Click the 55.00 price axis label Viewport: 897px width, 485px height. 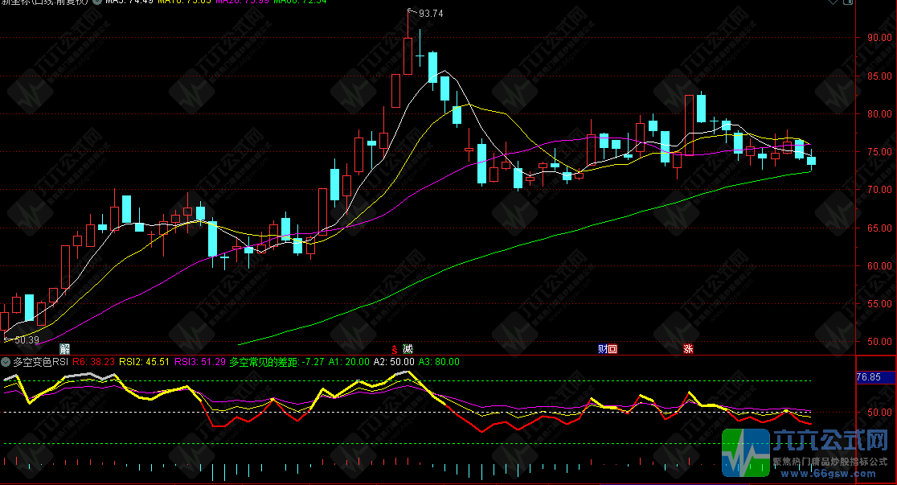point(879,304)
